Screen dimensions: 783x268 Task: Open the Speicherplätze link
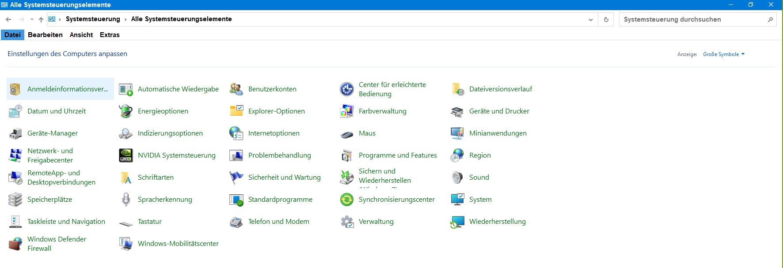49,200
